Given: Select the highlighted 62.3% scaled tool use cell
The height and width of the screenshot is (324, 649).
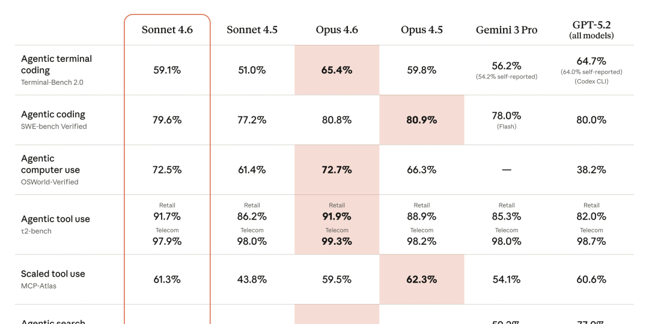Looking at the screenshot, I should [x=422, y=280].
